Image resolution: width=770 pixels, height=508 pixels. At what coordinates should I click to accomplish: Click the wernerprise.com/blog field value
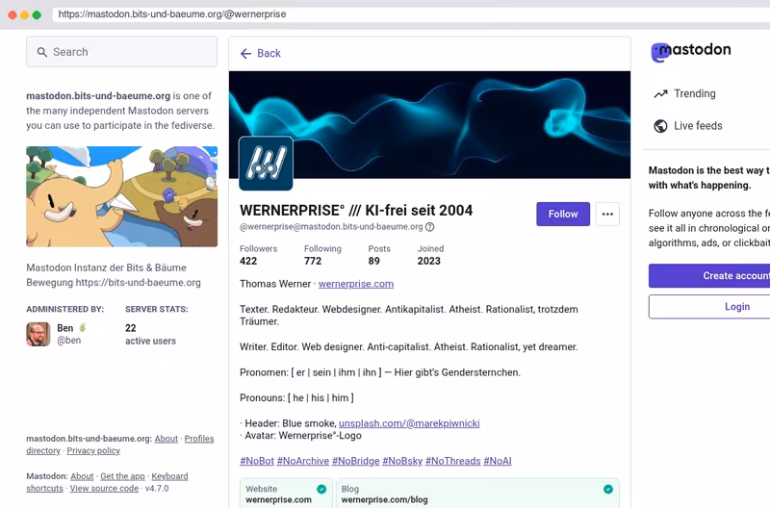click(384, 499)
